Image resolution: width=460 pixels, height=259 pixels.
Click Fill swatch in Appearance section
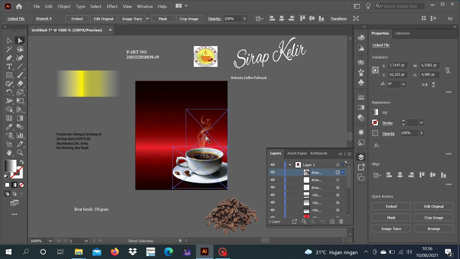point(375,113)
